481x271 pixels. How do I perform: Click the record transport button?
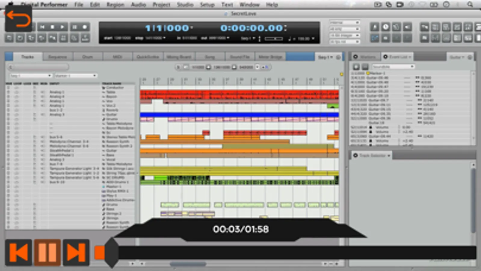click(85, 27)
